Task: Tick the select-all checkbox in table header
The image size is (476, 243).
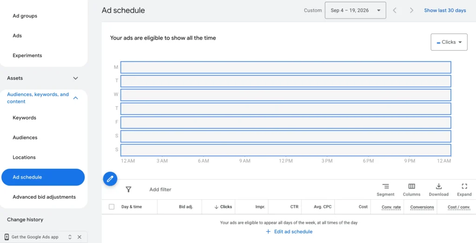Action: coord(112,207)
